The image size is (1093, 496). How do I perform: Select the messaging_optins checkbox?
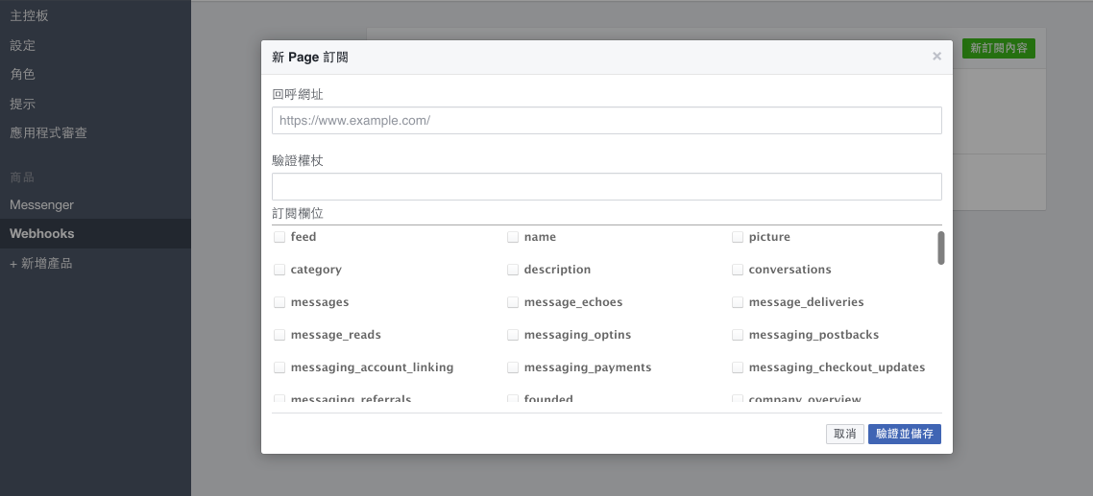[x=512, y=335]
